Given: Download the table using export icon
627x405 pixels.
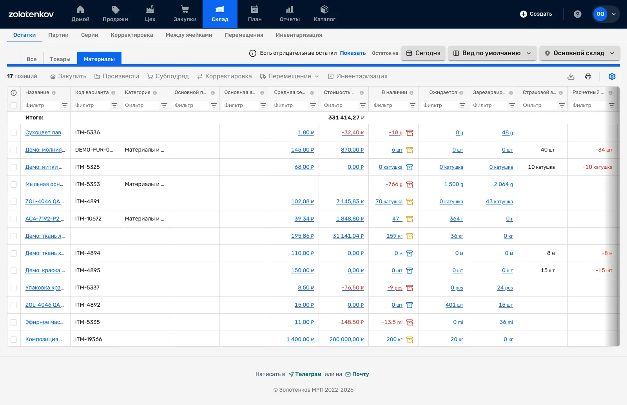Looking at the screenshot, I should tap(571, 76).
